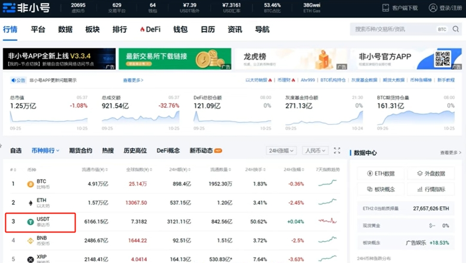Open the 龙虎榜 banner
Viewport: 466px width, 263px height.
point(291,59)
